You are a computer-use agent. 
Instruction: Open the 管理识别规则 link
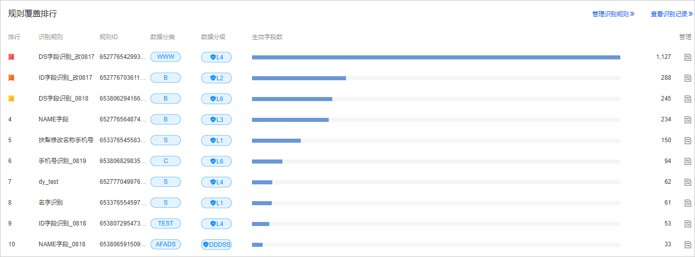[613, 14]
